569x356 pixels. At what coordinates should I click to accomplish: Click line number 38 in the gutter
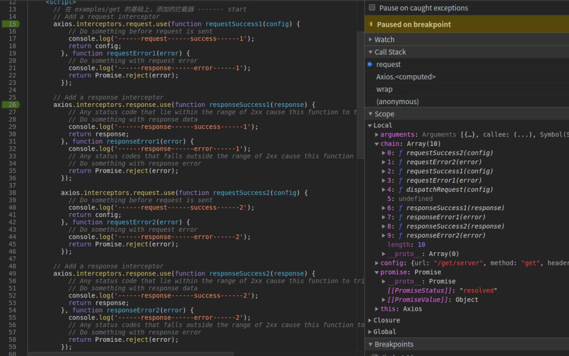tap(12, 193)
